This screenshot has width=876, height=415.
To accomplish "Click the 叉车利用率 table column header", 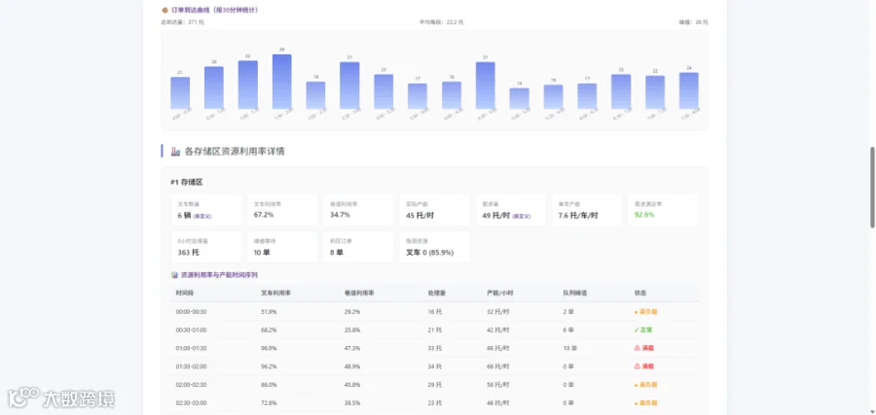I will (275, 293).
